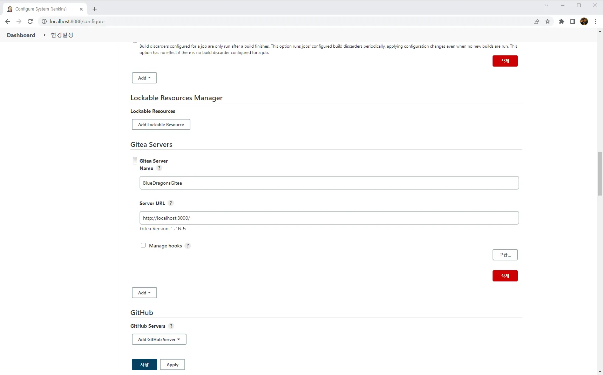Delete the Gitea Server entry with 삭제
Screen dimensions: 603x375
click(x=505, y=276)
